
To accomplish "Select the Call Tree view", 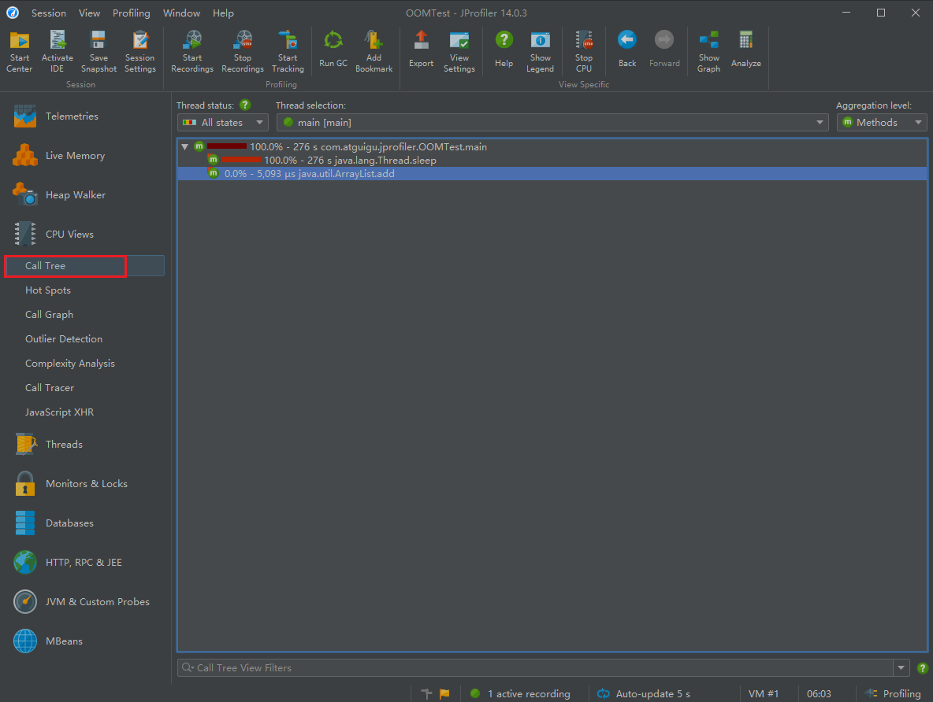I will point(84,266).
